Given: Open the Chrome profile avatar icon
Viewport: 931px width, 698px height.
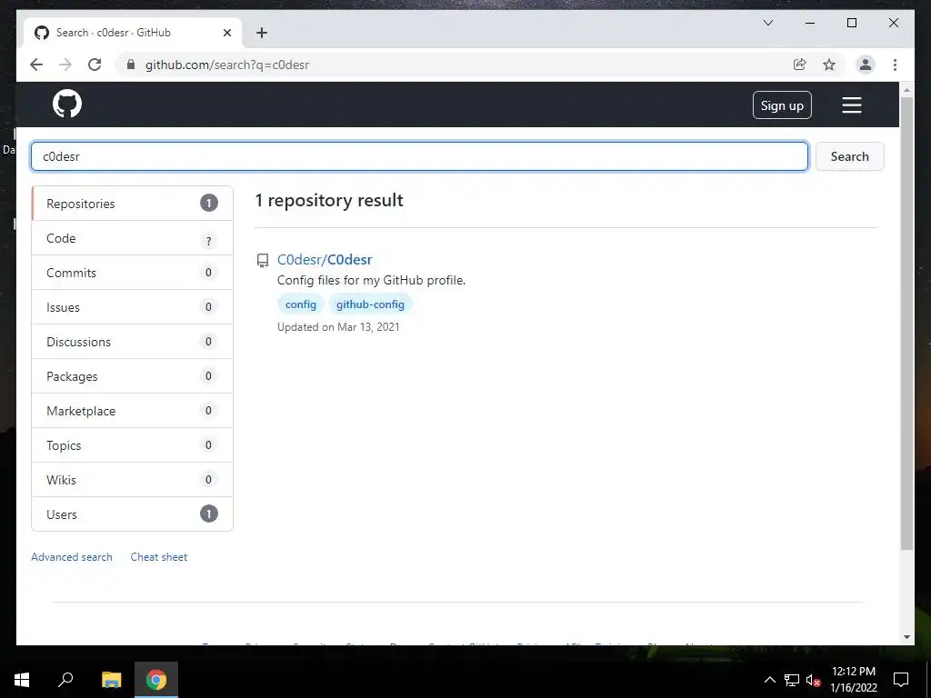Looking at the screenshot, I should [x=866, y=65].
